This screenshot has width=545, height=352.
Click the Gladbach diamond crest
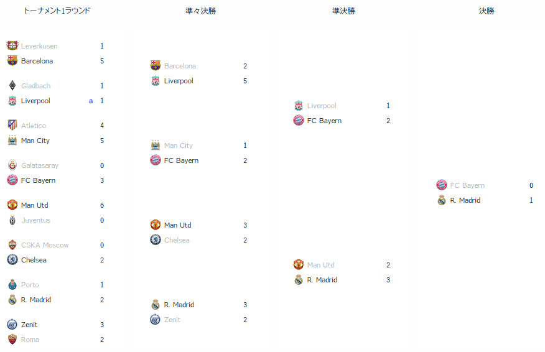pos(12,85)
